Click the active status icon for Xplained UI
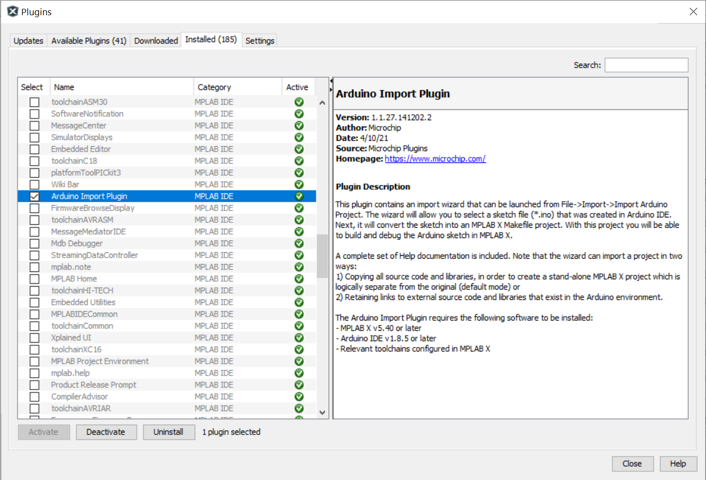 point(299,338)
